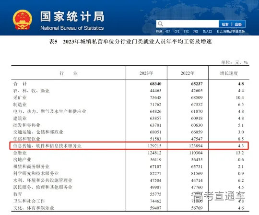Click the 科学研究和技术服务业 row label
Image resolution: width=259 pixels, height=215 pixels.
[36, 173]
